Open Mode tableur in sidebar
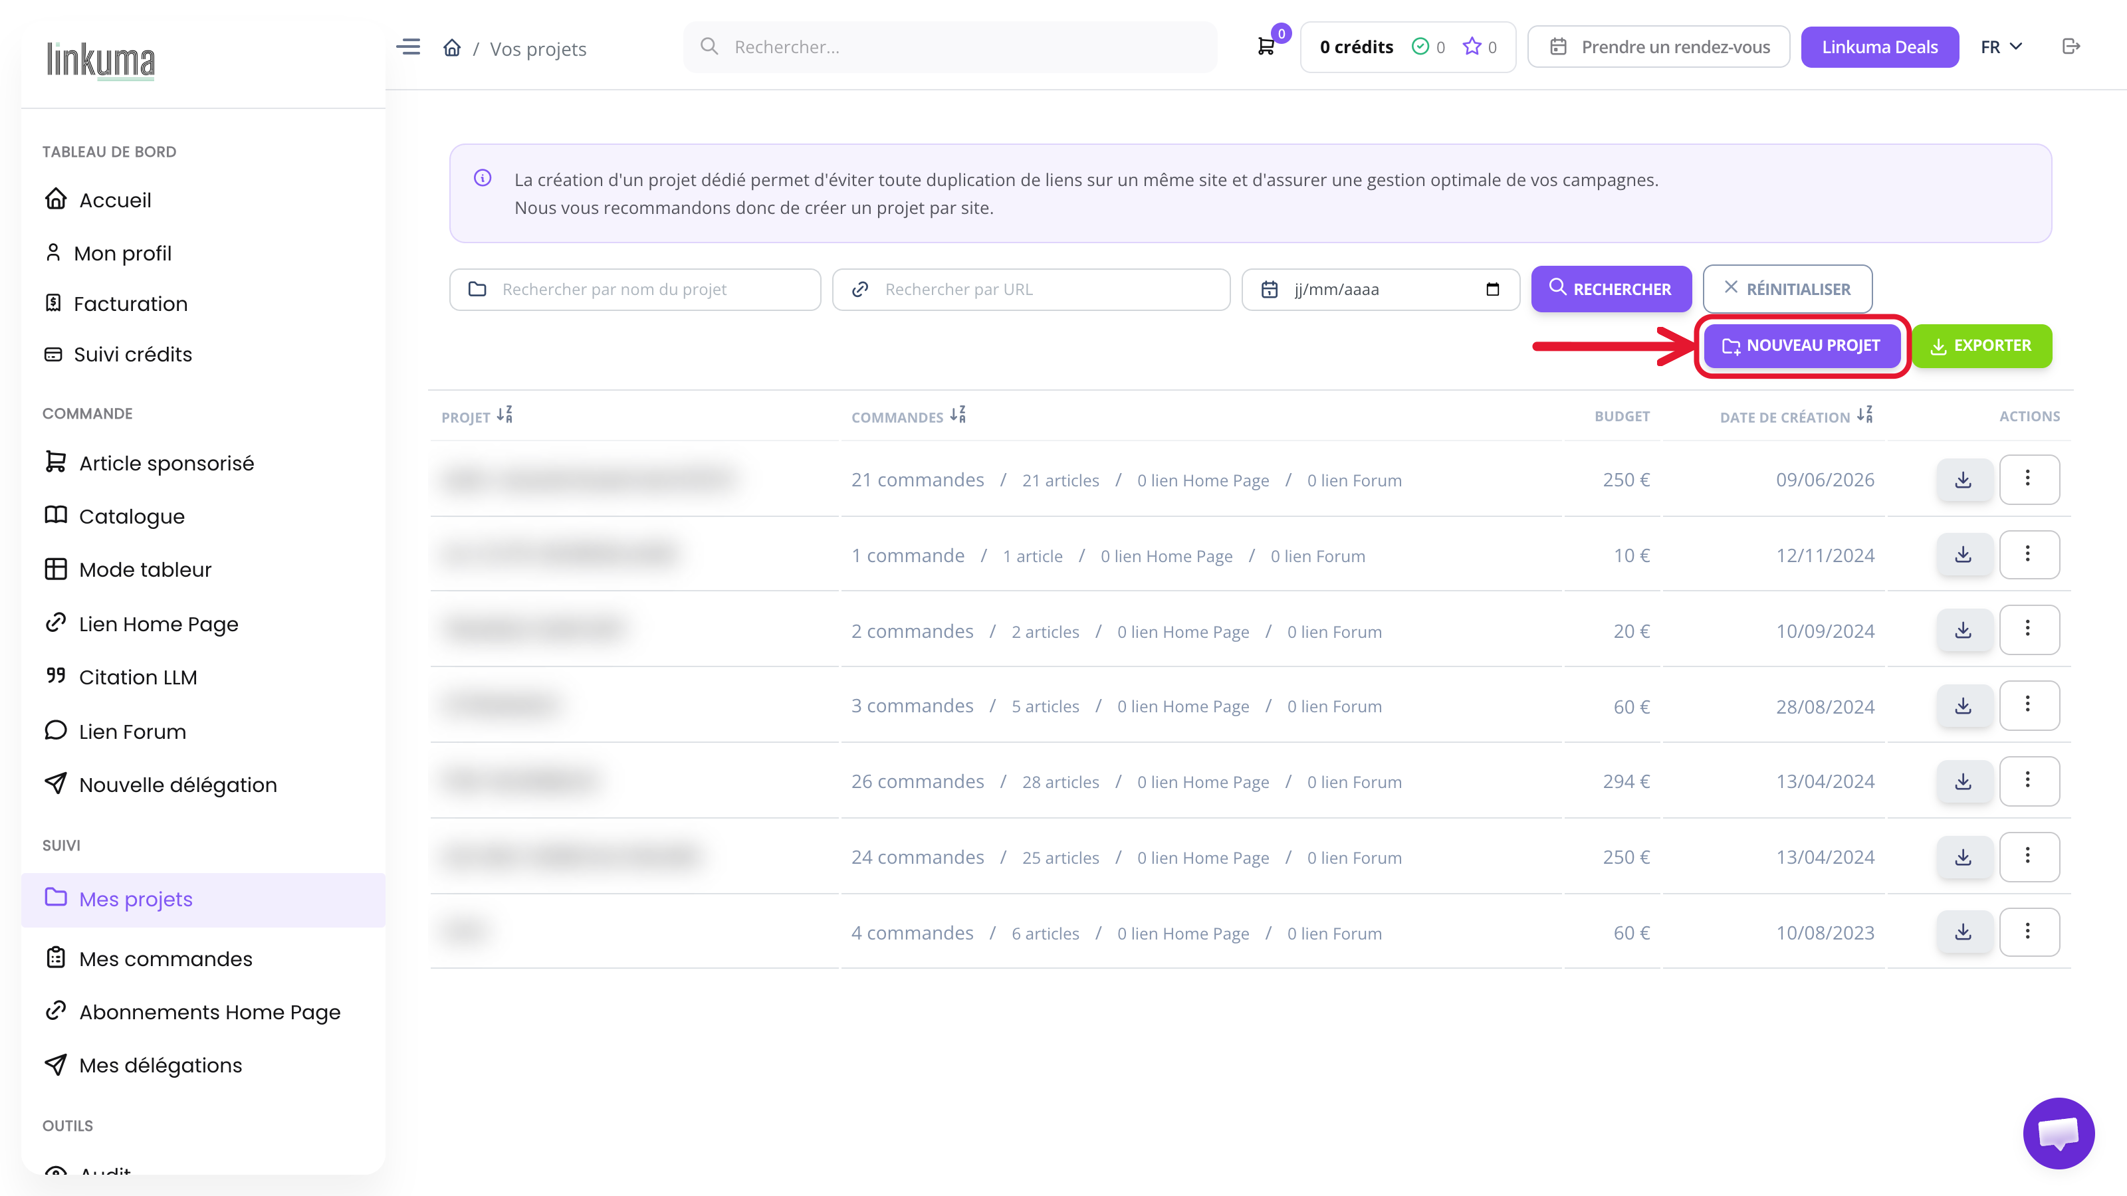The width and height of the screenshot is (2127, 1196). pos(203,569)
